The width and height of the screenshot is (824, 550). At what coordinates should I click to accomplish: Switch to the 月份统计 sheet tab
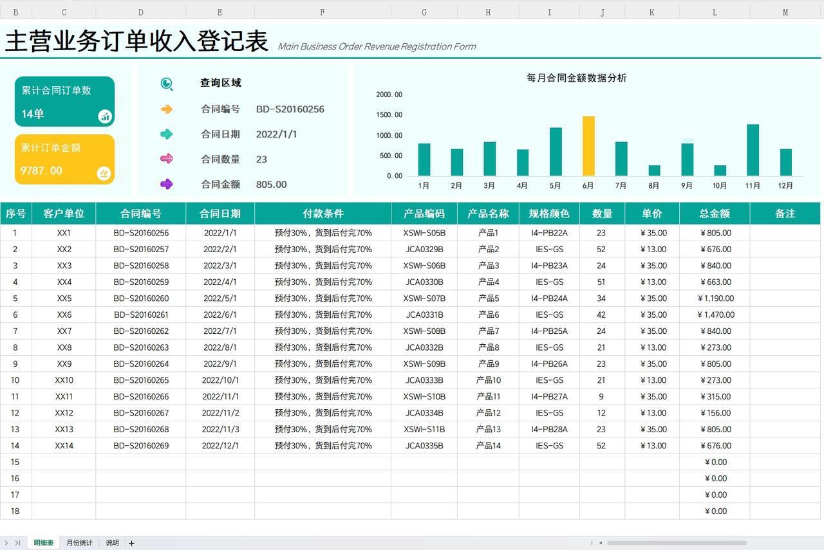[79, 543]
